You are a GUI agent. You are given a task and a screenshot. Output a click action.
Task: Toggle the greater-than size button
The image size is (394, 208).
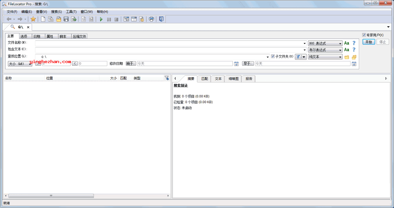(x=38, y=63)
